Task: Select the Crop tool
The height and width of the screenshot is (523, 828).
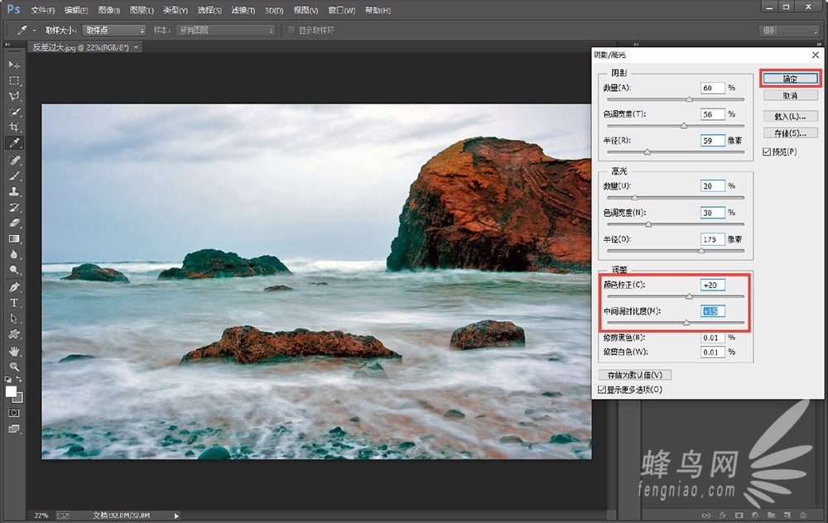Action: pos(14,127)
